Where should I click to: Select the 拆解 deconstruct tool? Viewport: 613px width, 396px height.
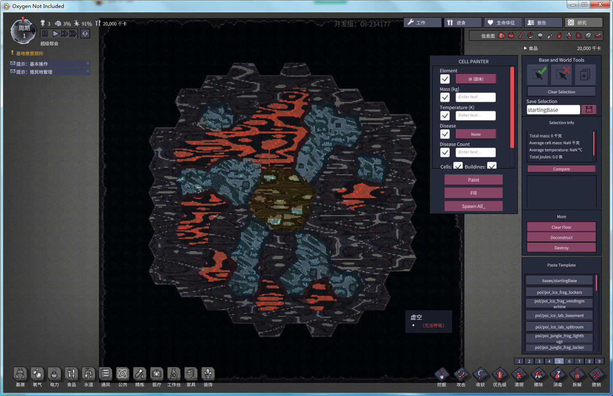(577, 374)
